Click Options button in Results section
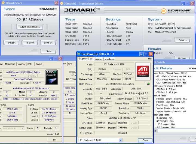This screenshot has width=196, height=144. pyautogui.click(x=183, y=58)
